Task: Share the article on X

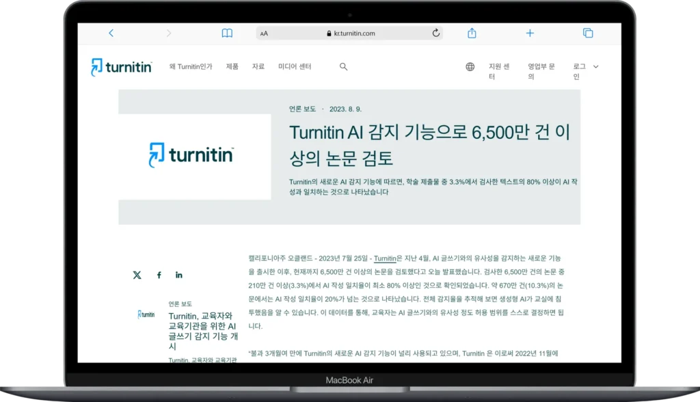Action: pyautogui.click(x=137, y=275)
